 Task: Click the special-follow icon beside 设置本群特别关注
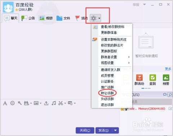[x=95, y=39]
